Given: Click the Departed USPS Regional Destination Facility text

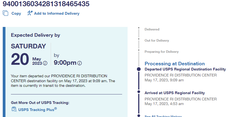Looking at the screenshot, I should tap(185, 69).
